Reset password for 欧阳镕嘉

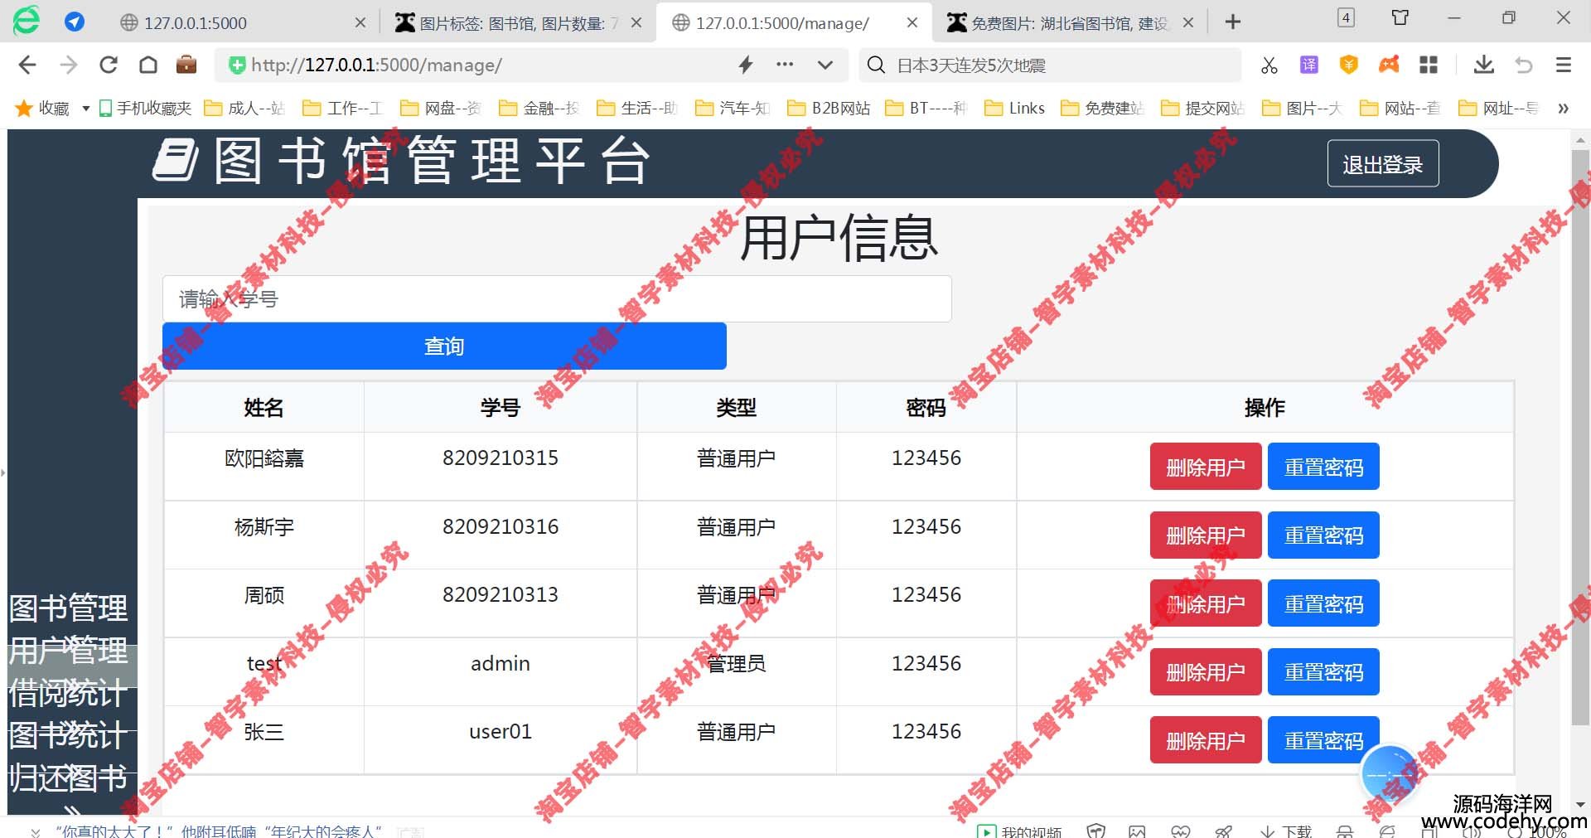click(1323, 467)
